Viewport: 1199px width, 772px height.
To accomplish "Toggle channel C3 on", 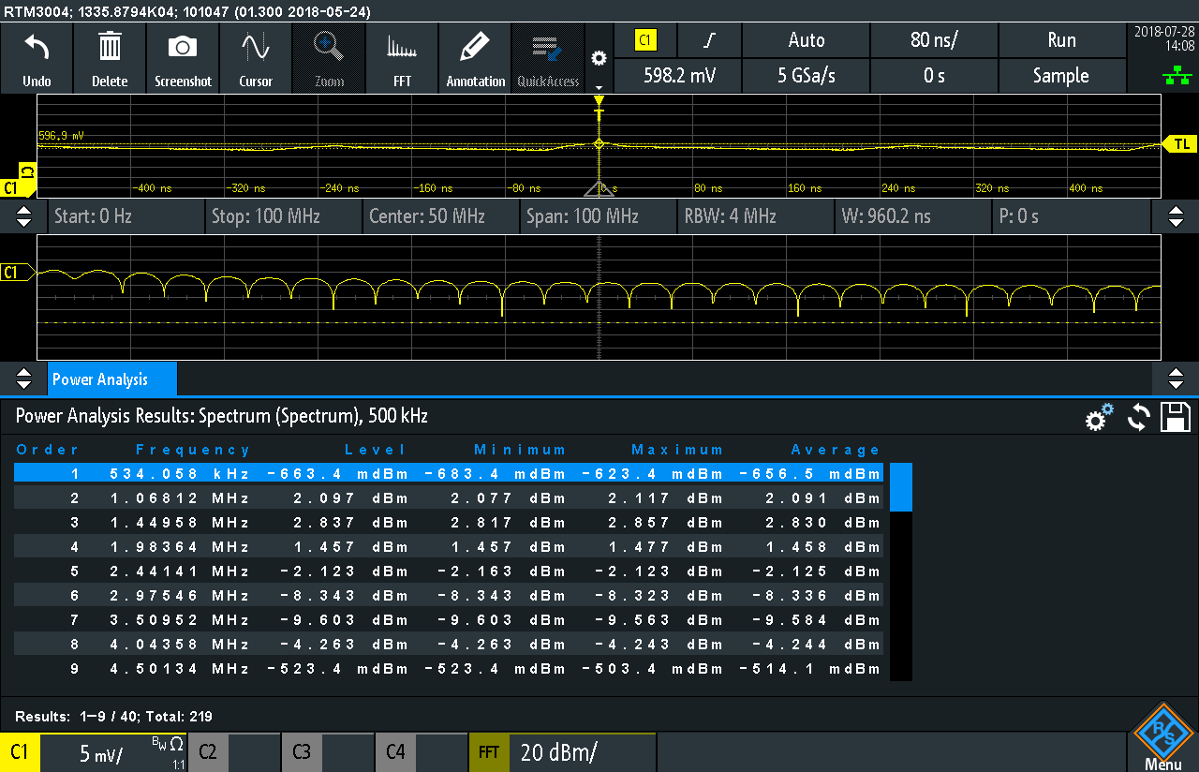I will click(x=302, y=752).
